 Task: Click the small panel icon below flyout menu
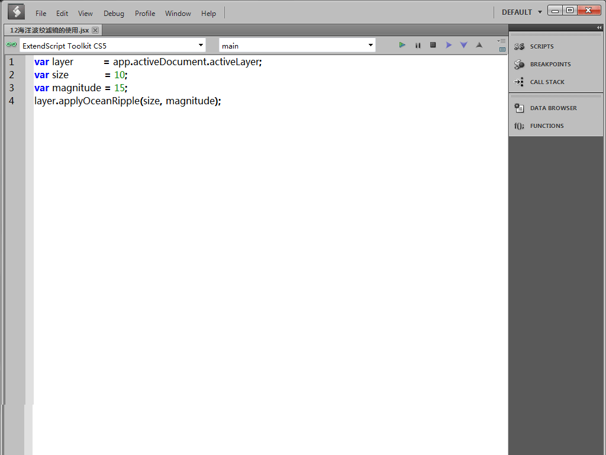[x=502, y=50]
